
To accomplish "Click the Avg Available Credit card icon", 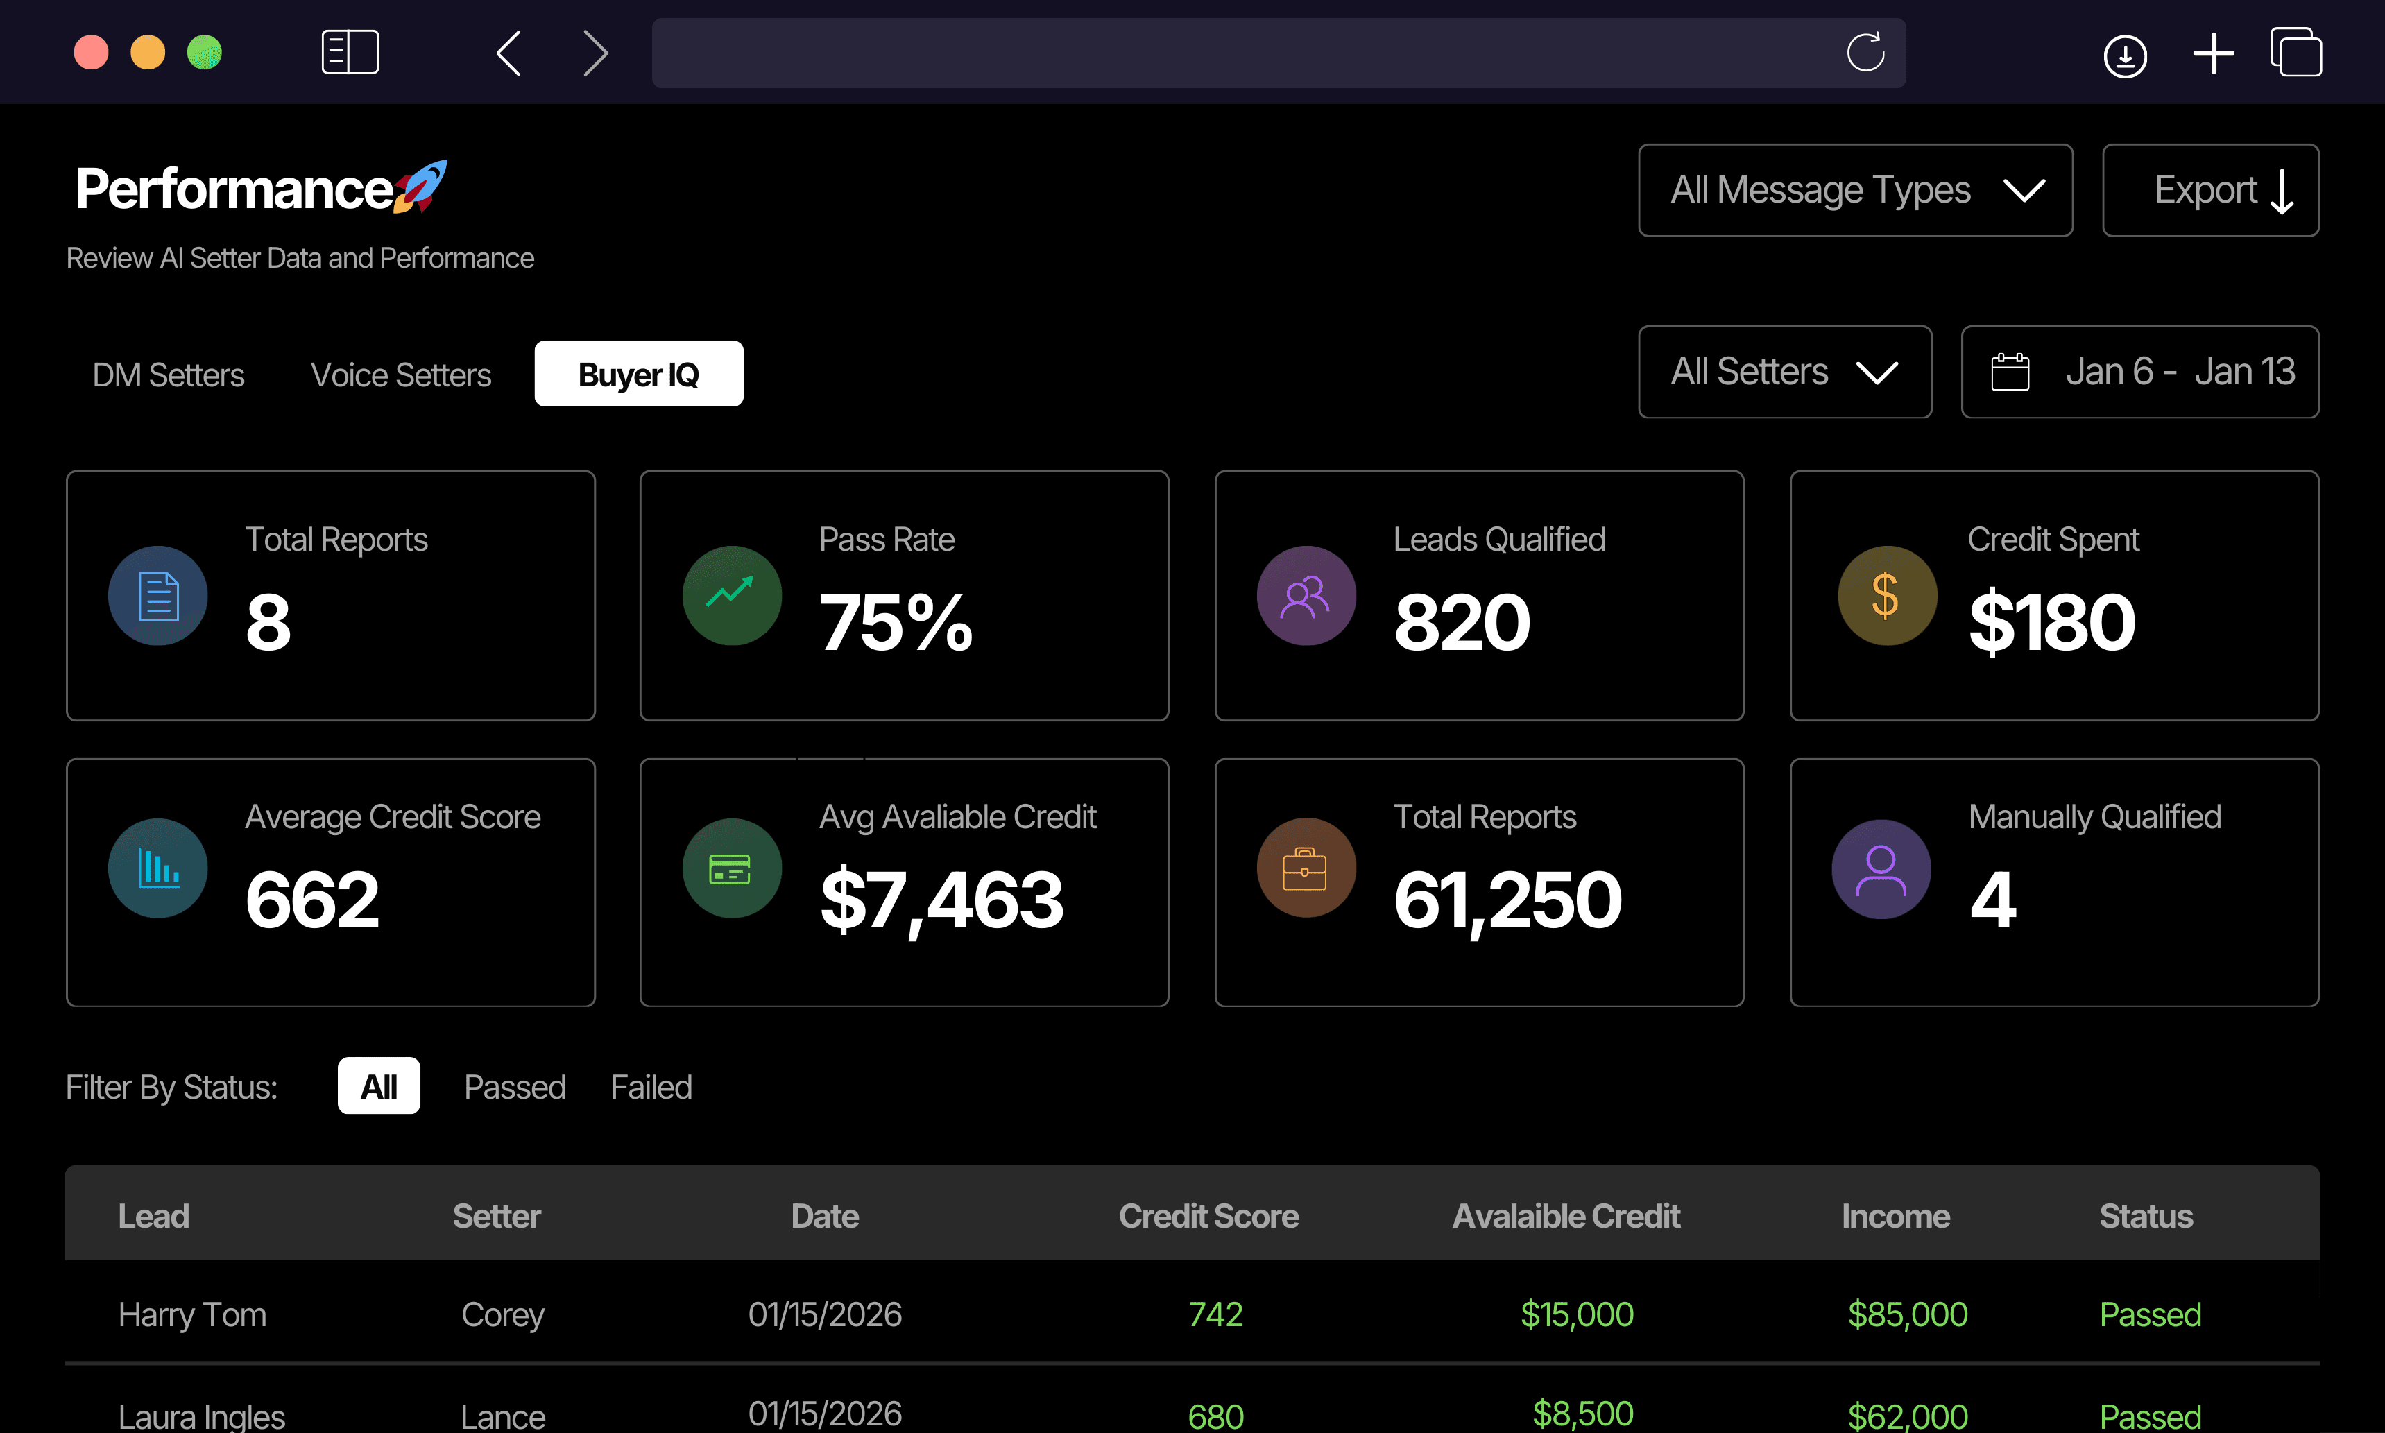I will (731, 868).
